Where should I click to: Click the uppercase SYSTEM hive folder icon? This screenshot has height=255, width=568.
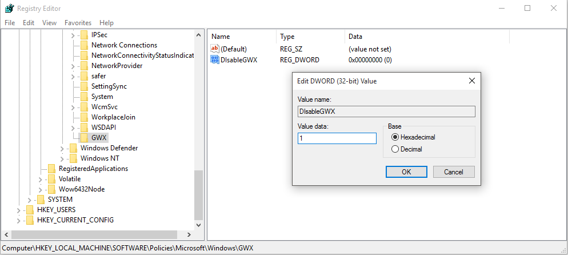pyautogui.click(x=41, y=199)
